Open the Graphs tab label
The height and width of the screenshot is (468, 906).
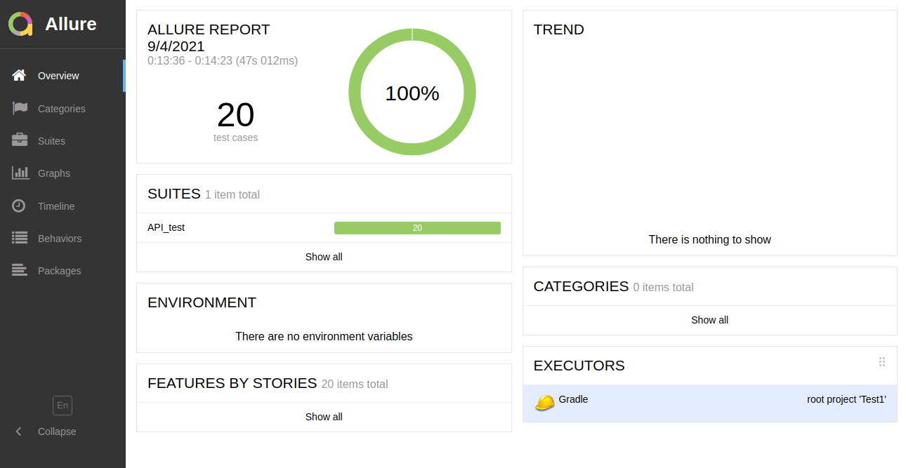(54, 173)
